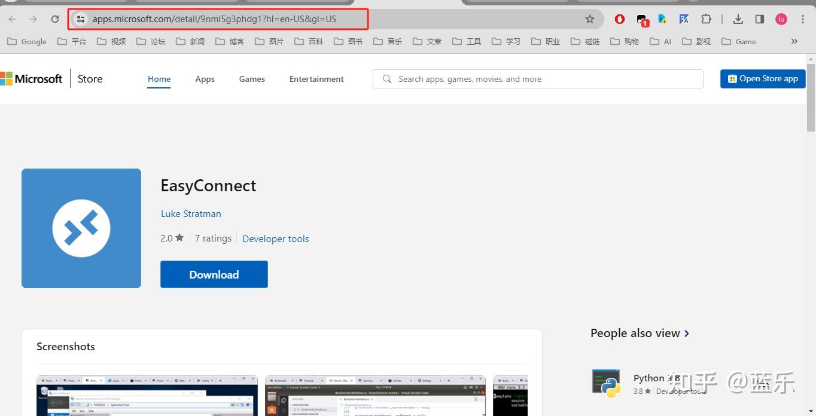This screenshot has width=816, height=416.
Task: Expand the People also view section
Action: click(x=686, y=333)
